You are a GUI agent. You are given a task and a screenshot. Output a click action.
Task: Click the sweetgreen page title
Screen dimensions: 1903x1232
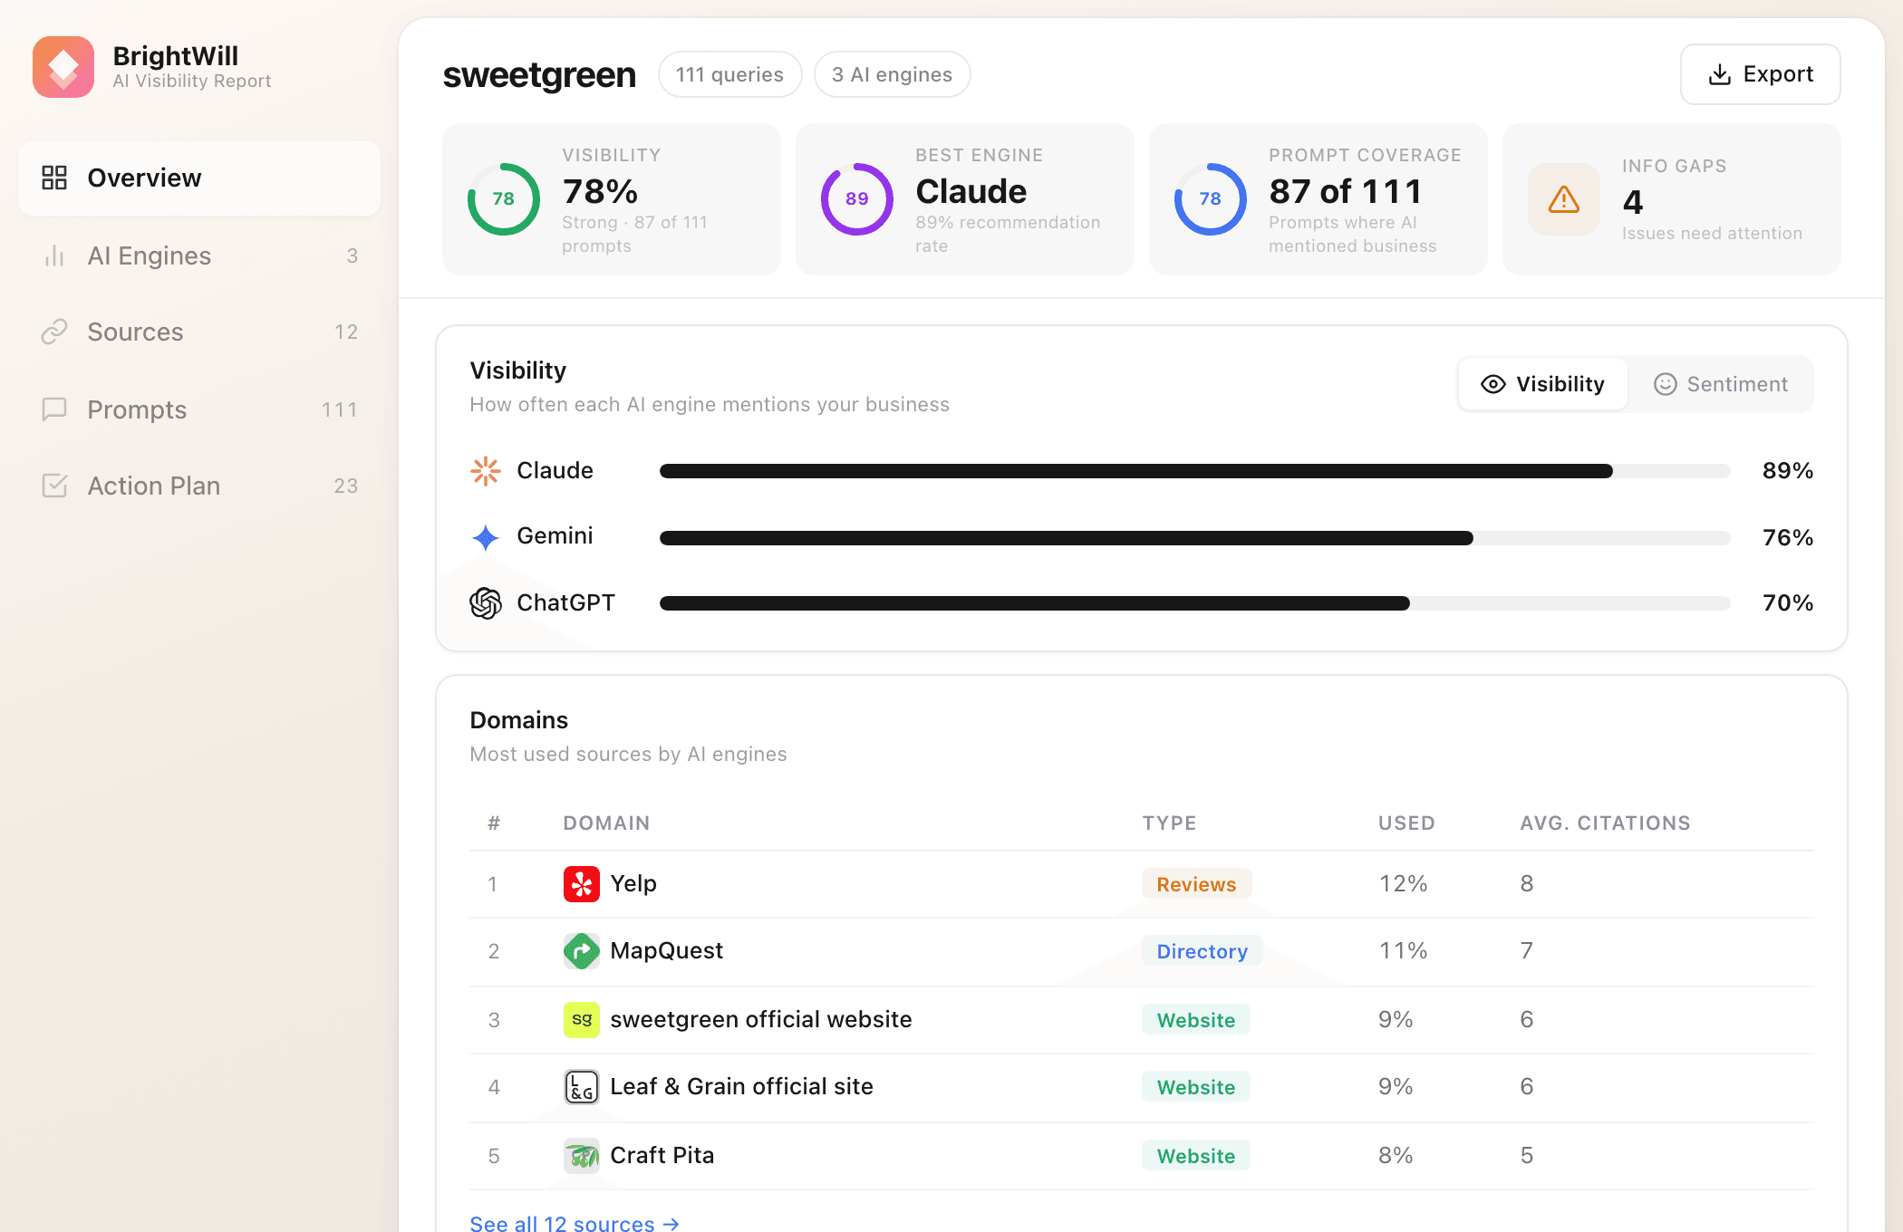539,75
